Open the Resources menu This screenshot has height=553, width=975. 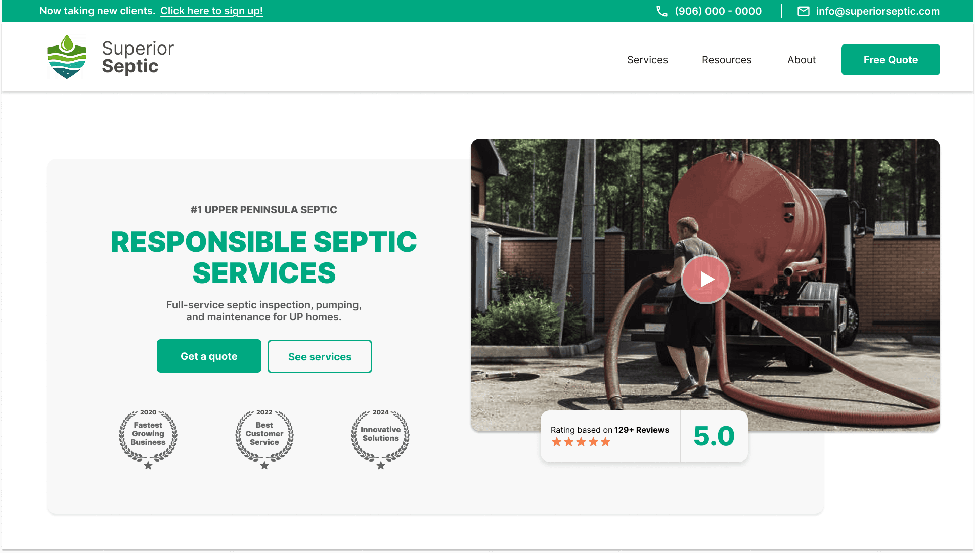click(x=727, y=60)
